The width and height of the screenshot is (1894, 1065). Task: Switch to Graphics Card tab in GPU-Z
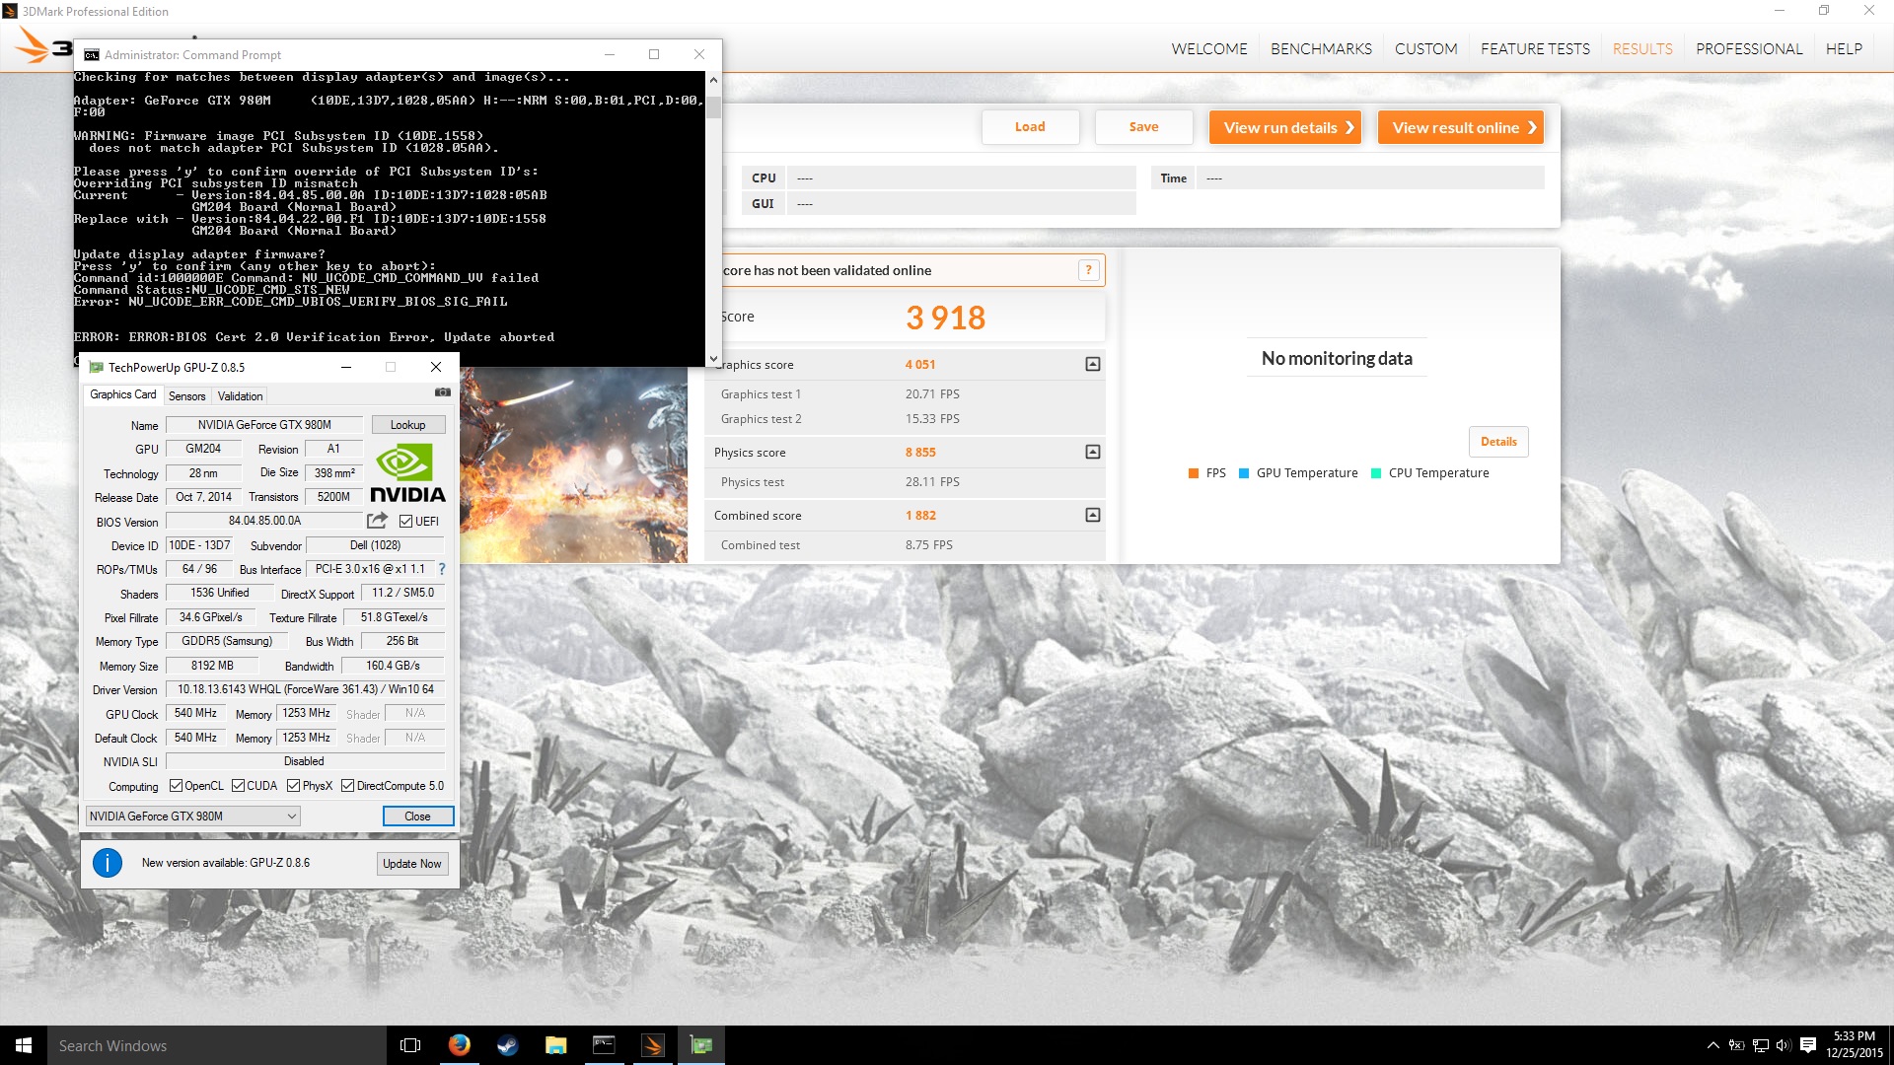point(123,394)
